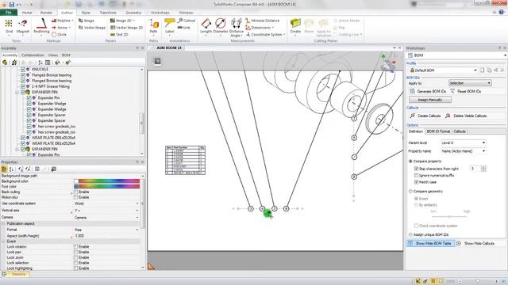Viewport: 508px width, 285px height.
Task: Select Compare geometry radio button
Action: [410, 192]
